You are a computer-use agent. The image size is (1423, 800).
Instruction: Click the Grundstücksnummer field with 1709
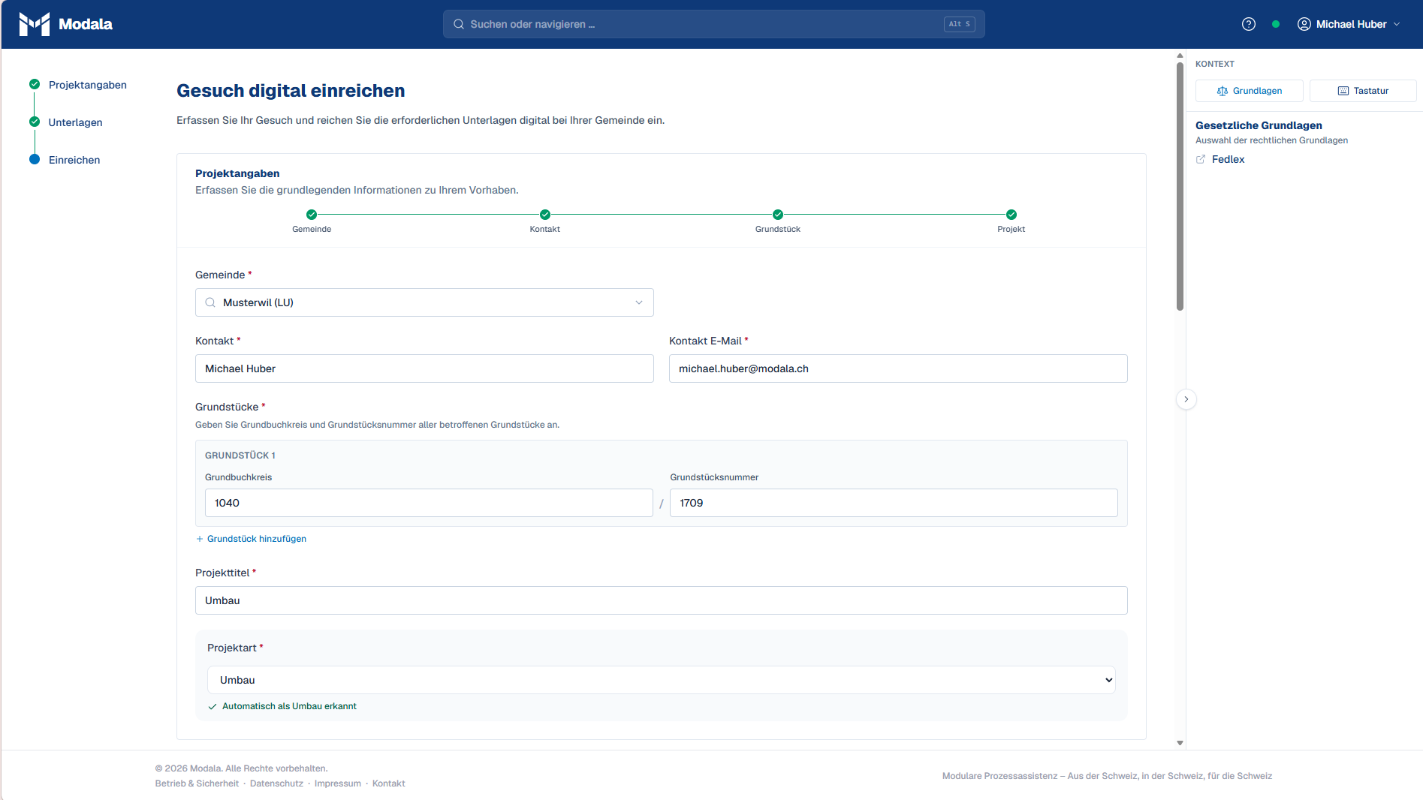(x=894, y=503)
